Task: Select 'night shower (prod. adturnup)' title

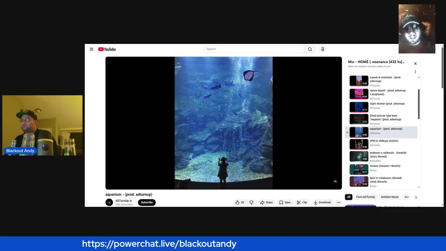Action: [x=387, y=104]
